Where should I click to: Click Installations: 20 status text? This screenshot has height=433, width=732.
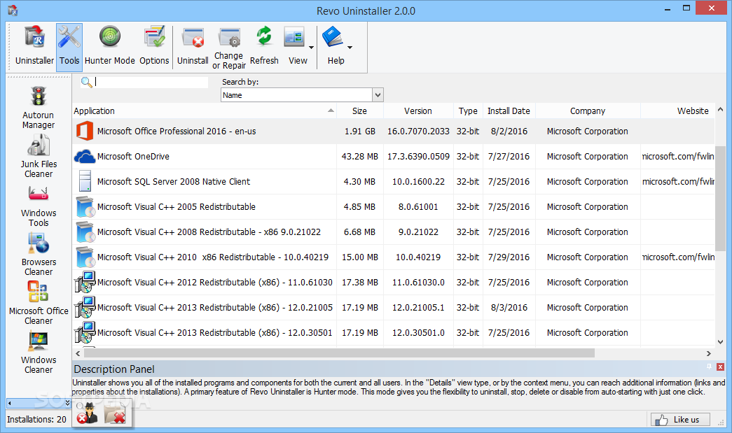(x=36, y=420)
